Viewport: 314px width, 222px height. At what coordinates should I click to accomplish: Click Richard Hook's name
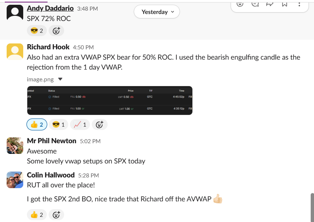point(48,47)
